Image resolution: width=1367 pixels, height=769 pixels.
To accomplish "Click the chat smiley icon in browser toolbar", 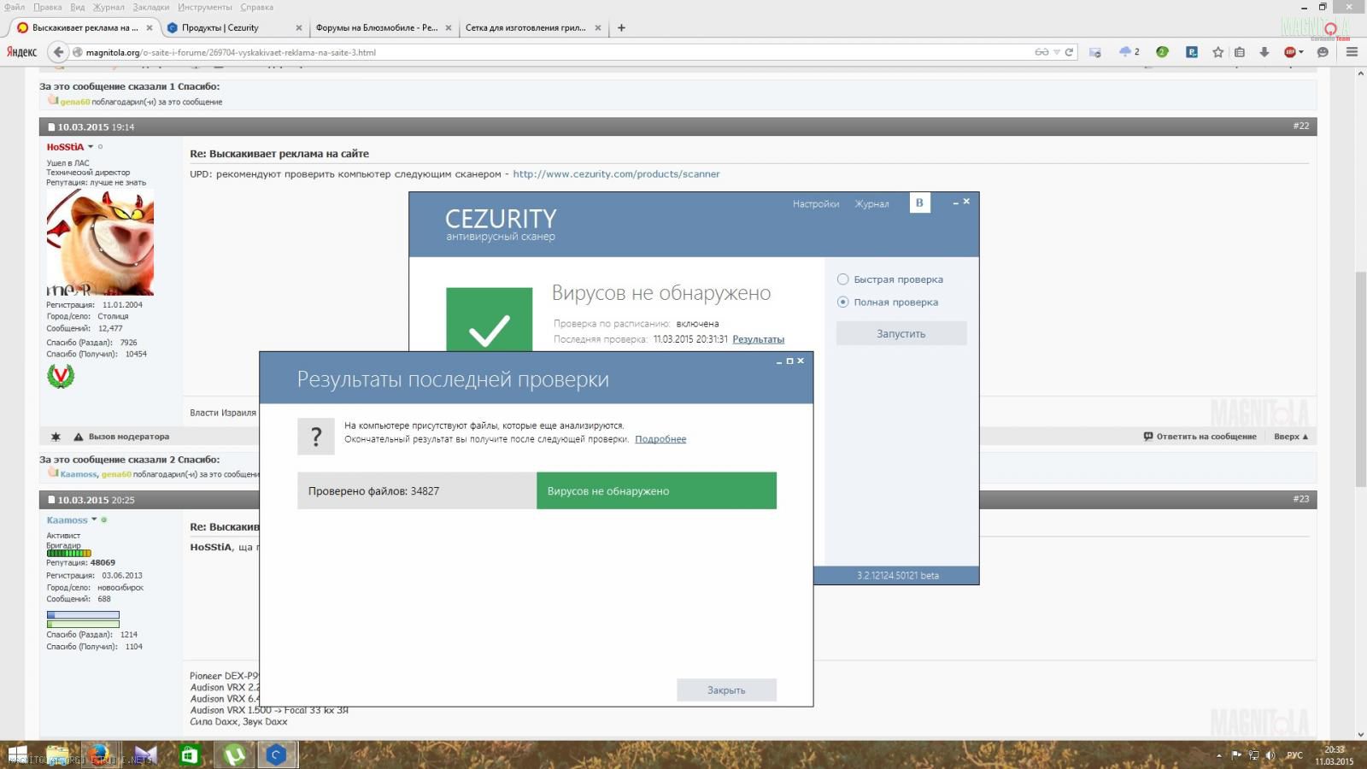I will click(x=1323, y=52).
